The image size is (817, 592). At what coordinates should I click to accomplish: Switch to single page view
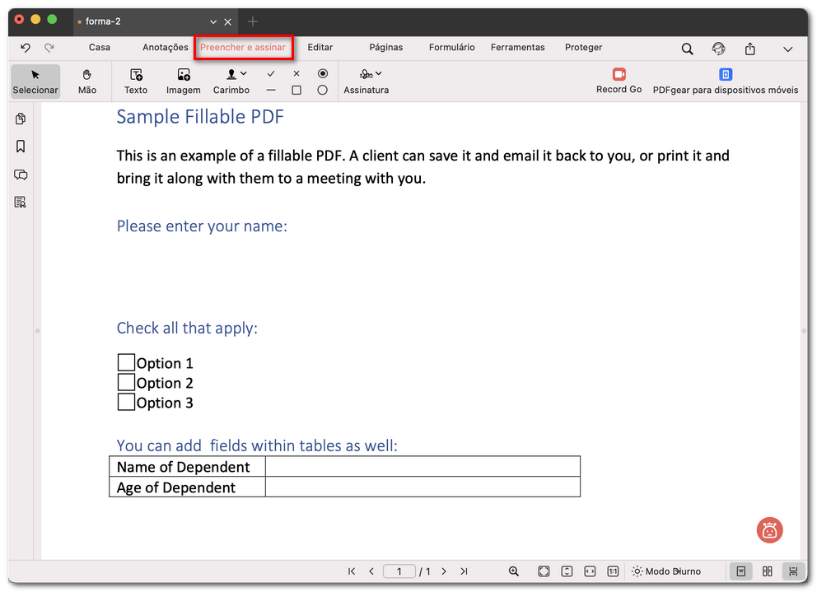pyautogui.click(x=741, y=571)
